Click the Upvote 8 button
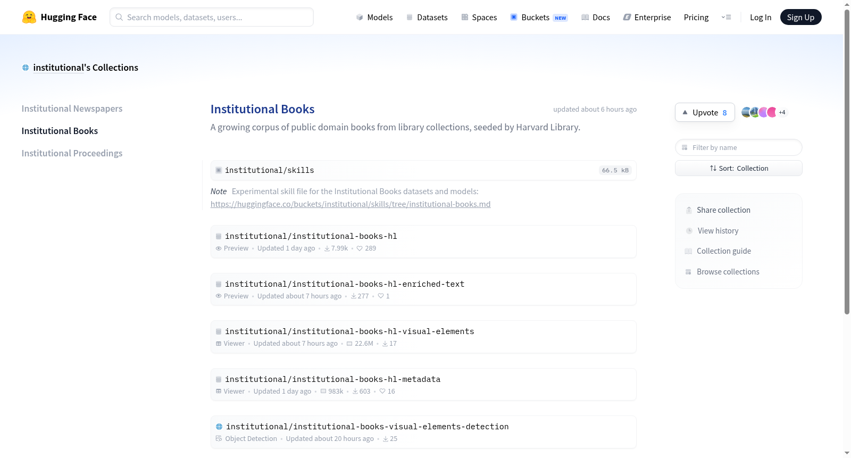 pyautogui.click(x=705, y=112)
